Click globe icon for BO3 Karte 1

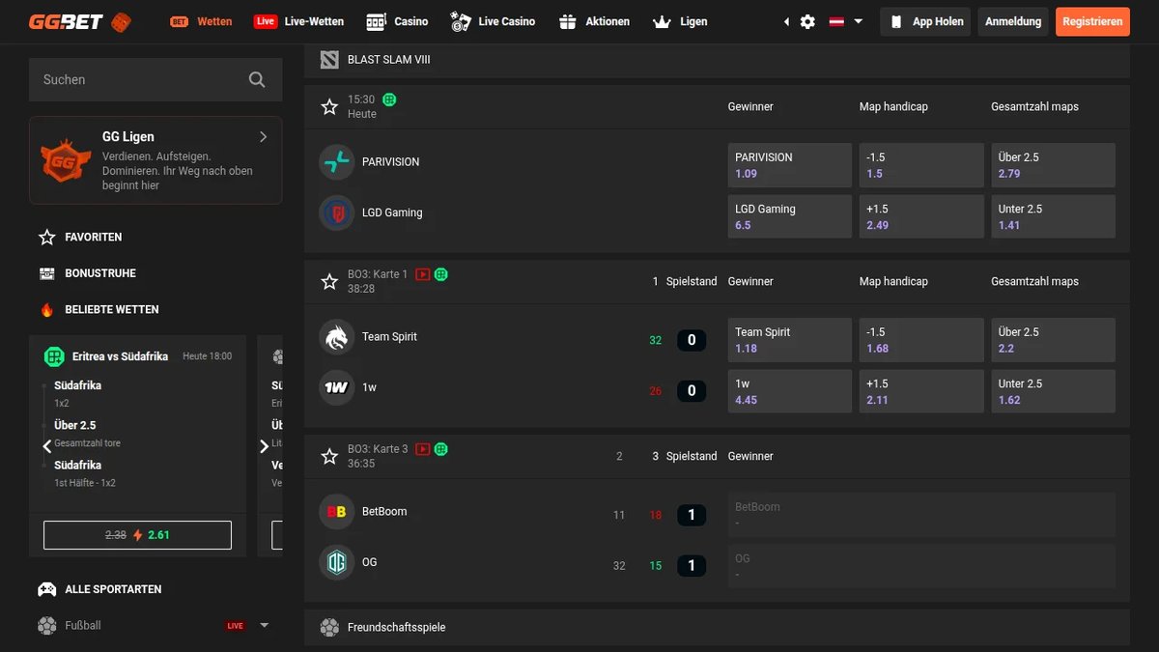[440, 274]
